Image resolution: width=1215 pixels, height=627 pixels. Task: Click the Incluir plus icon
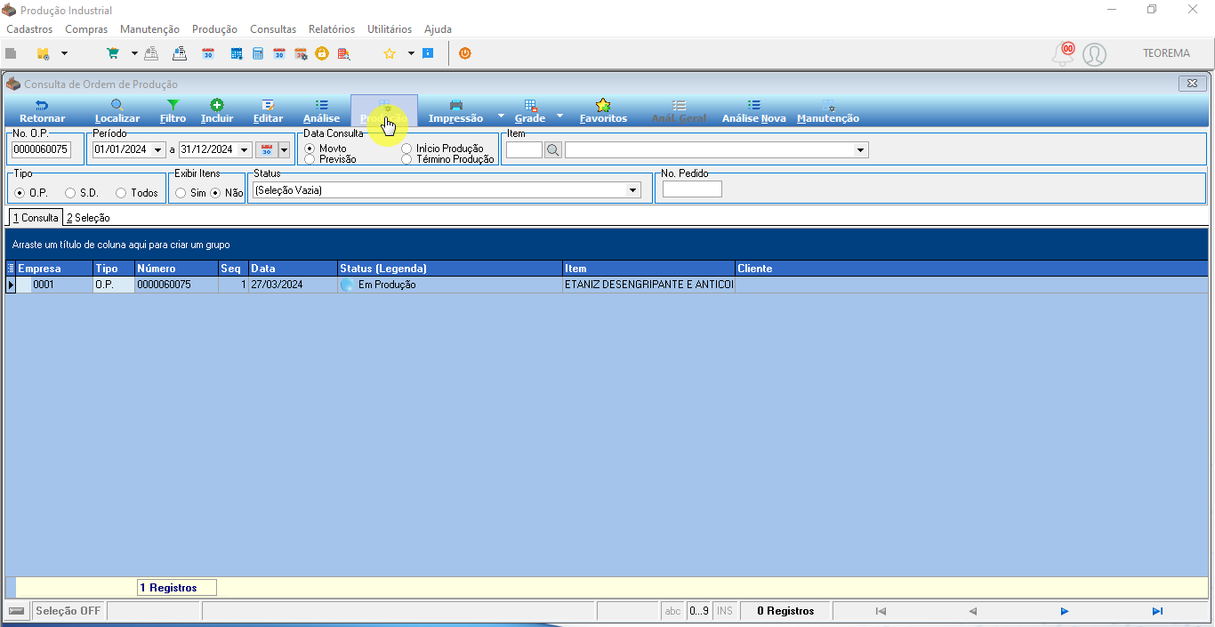(217, 105)
